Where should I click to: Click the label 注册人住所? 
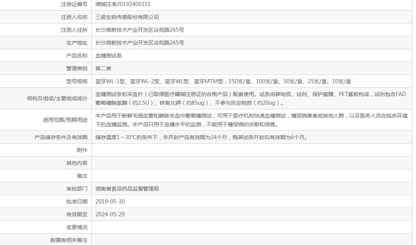pyautogui.click(x=74, y=30)
